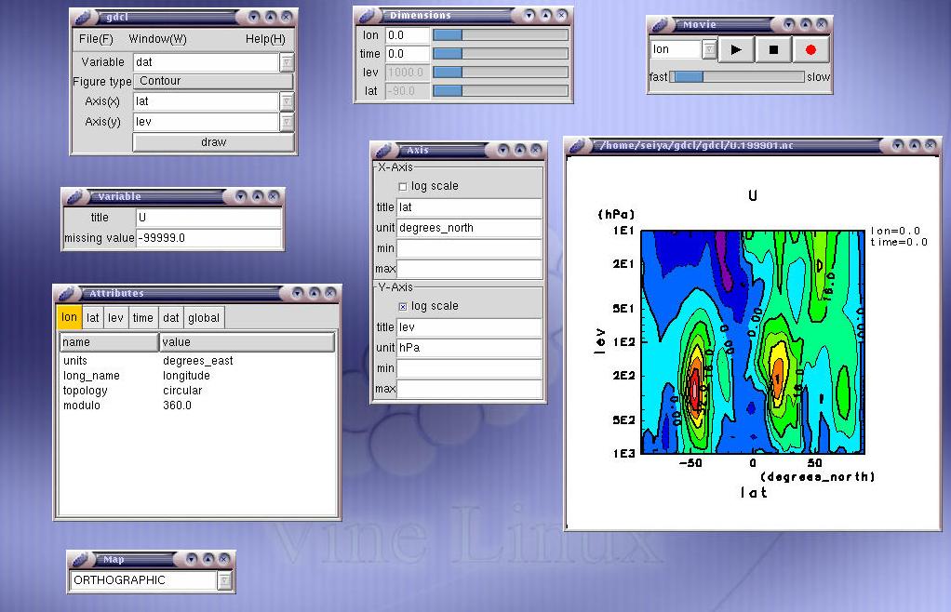Click the contour plot of U
This screenshot has height=612, width=951.
coord(753,341)
